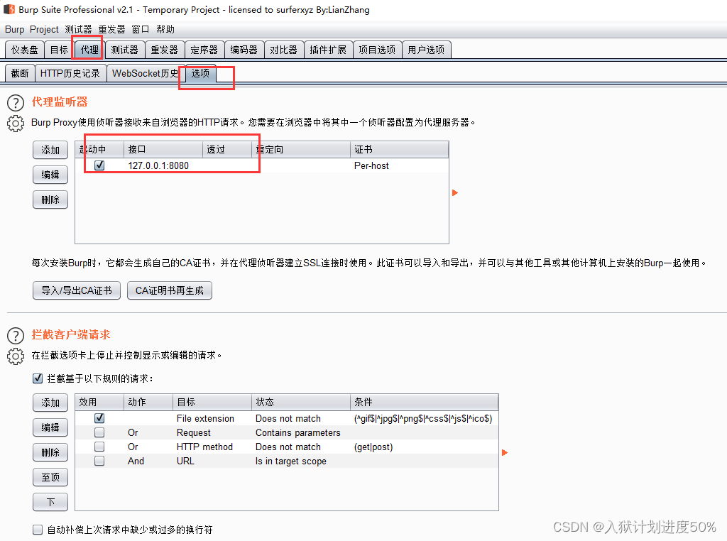
Task: Sort rules by 目标 column header
Action: click(212, 402)
